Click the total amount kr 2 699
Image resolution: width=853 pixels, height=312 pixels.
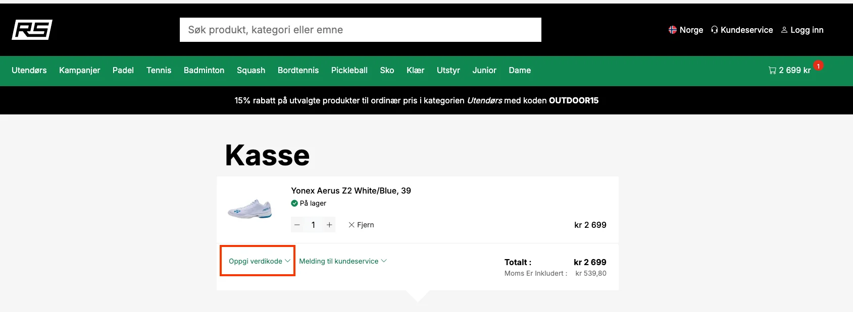coord(590,262)
